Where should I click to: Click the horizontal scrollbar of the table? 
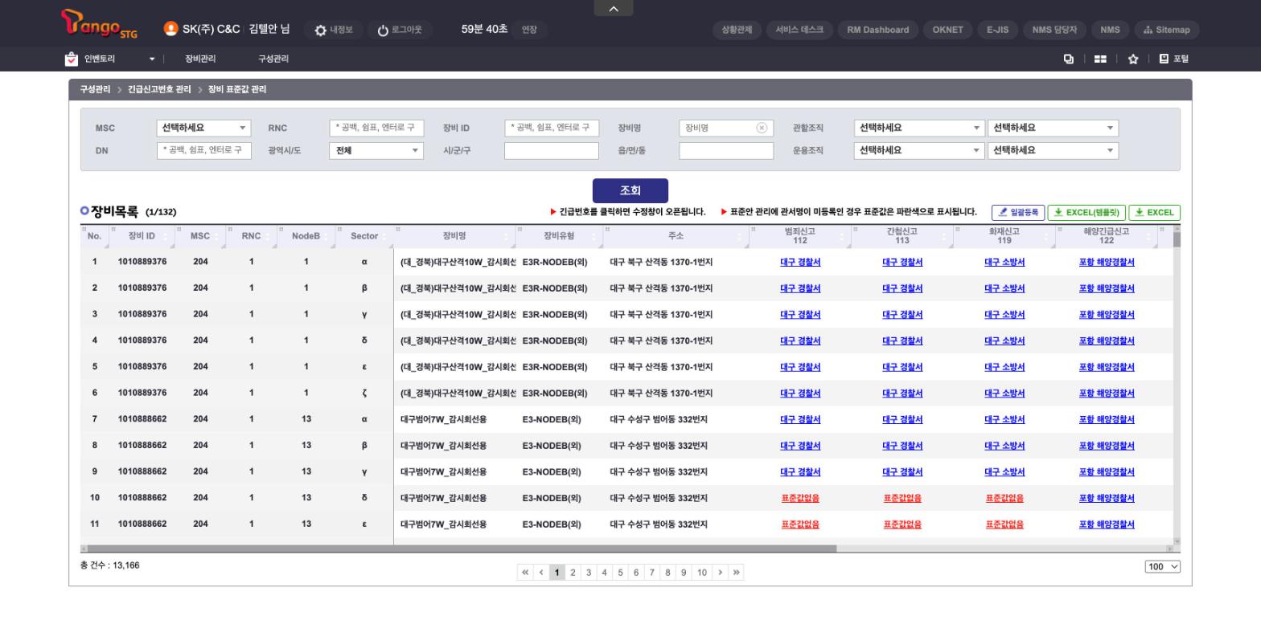[x=462, y=549]
